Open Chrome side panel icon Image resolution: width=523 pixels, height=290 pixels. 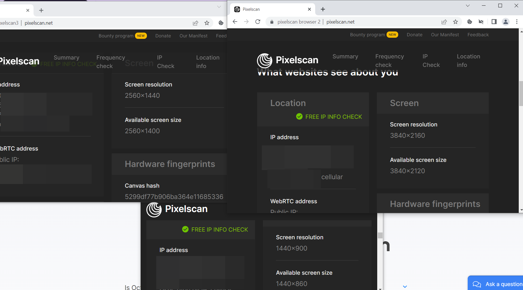pyautogui.click(x=494, y=22)
